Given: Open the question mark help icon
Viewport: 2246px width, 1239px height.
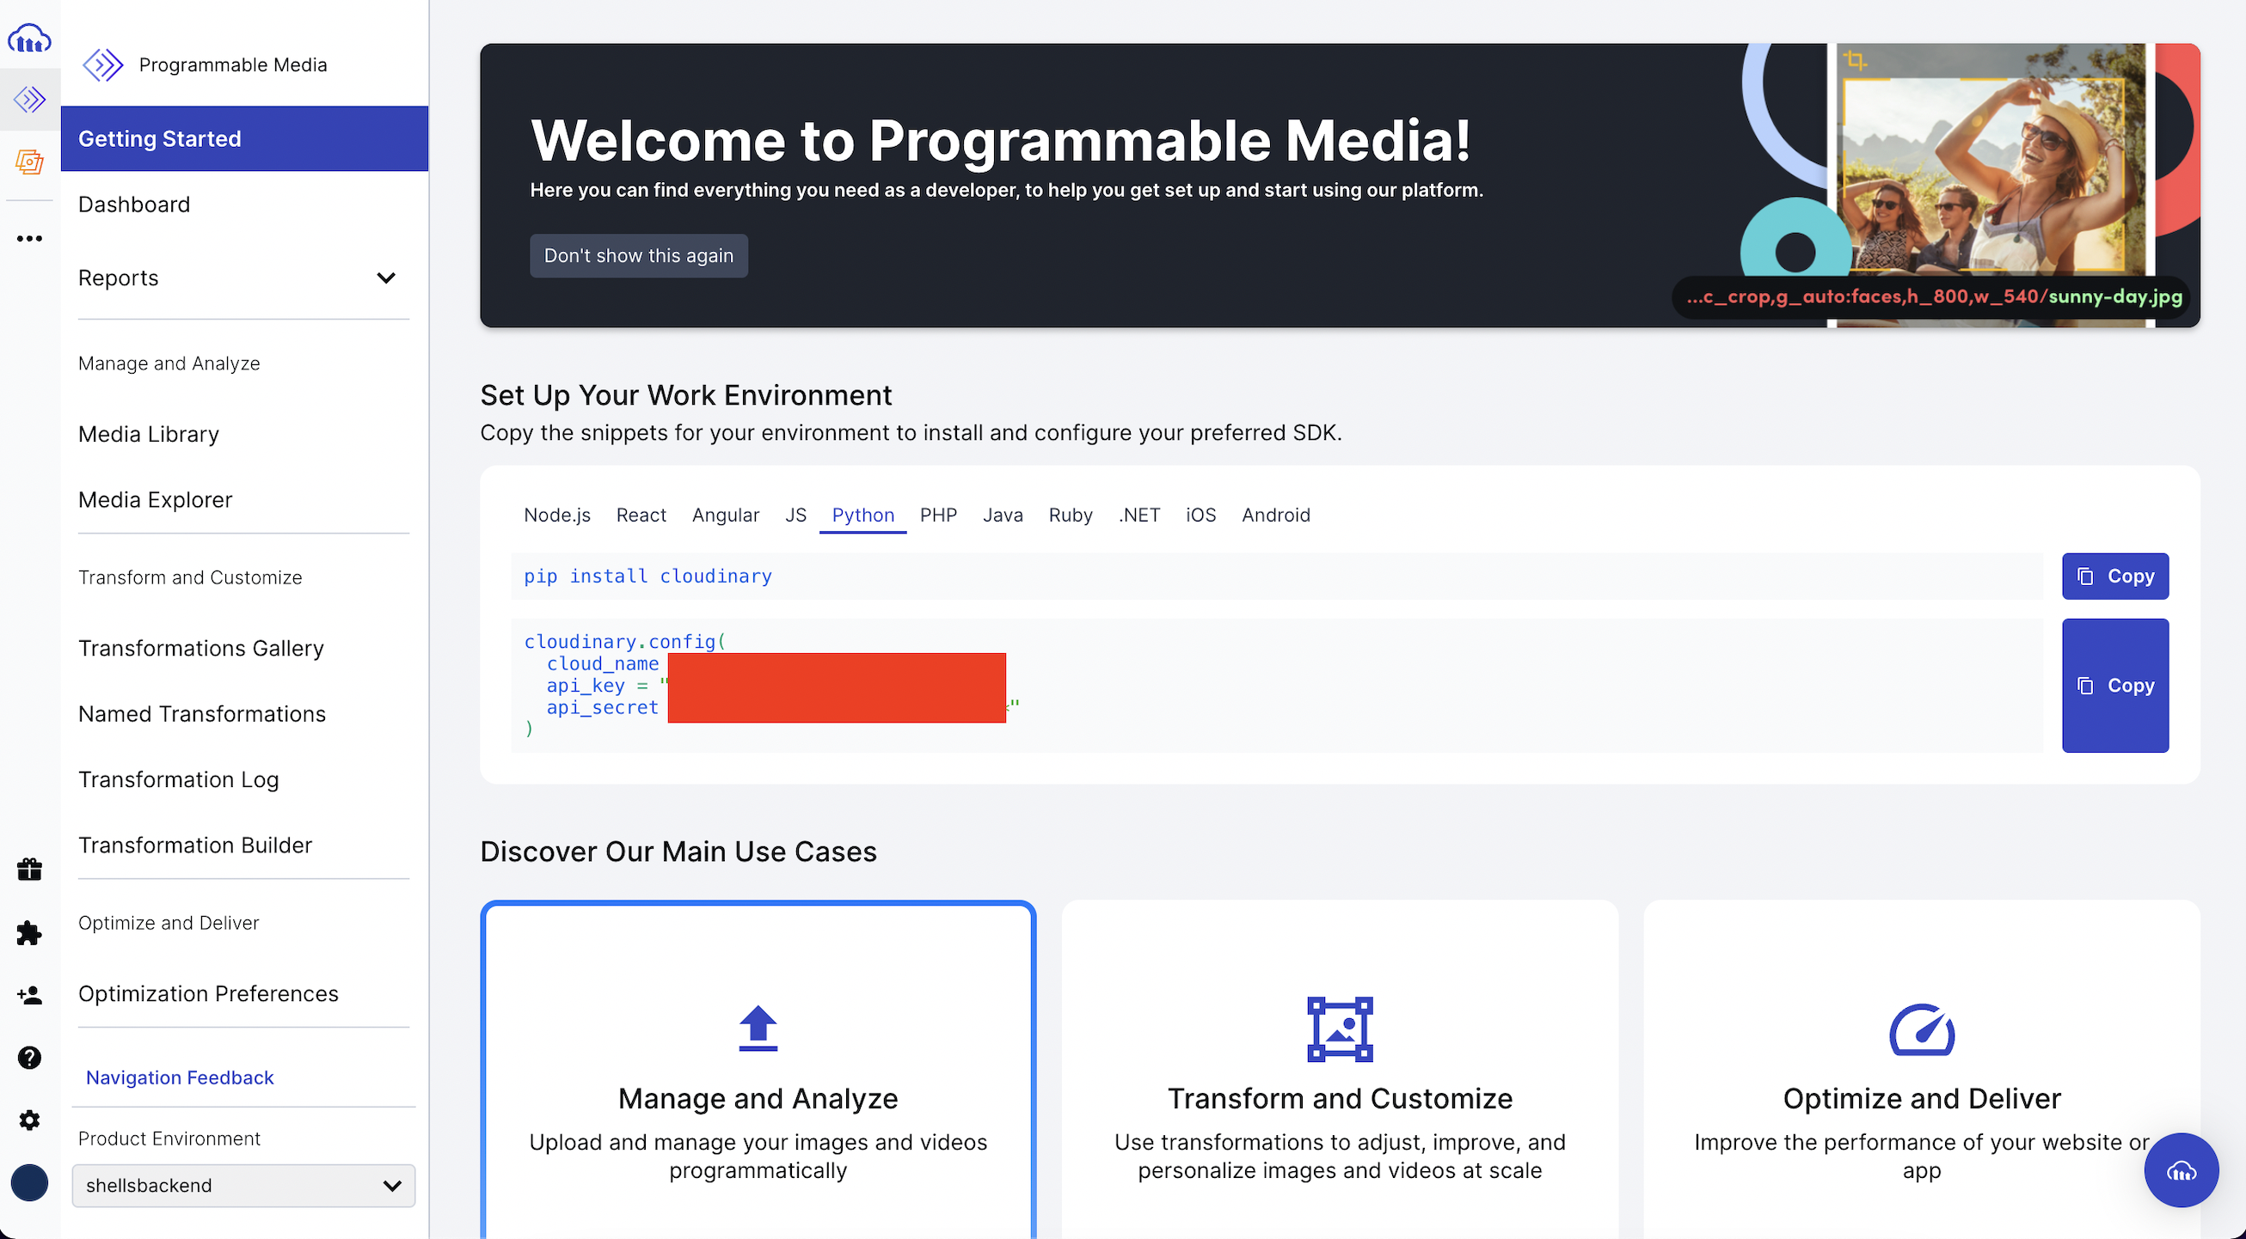Looking at the screenshot, I should 29,1057.
